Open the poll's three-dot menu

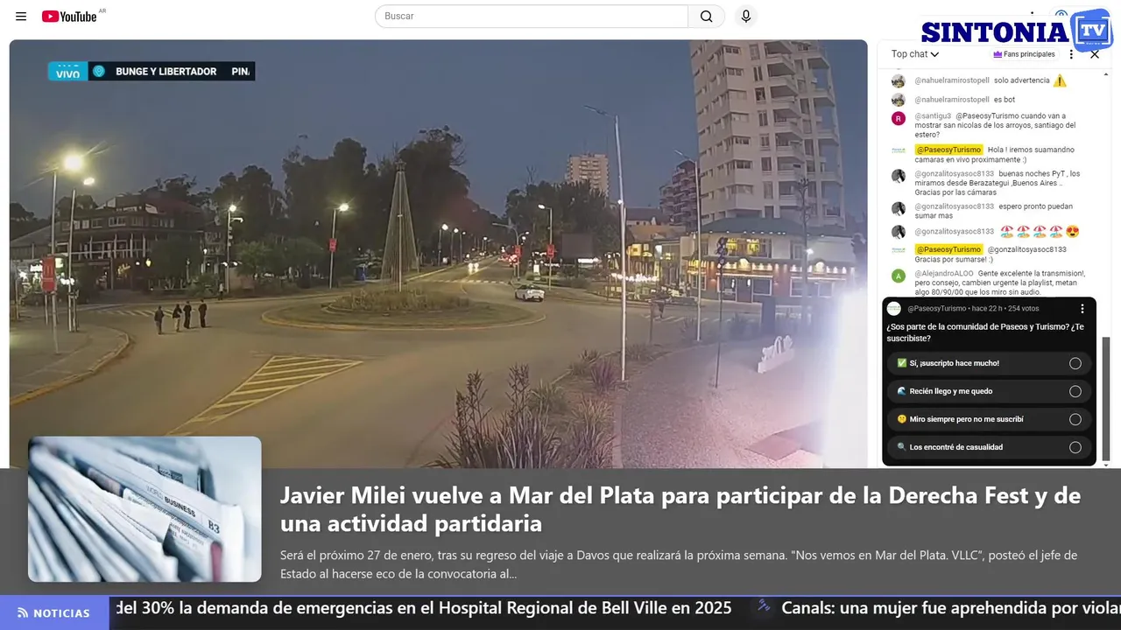coord(1082,309)
